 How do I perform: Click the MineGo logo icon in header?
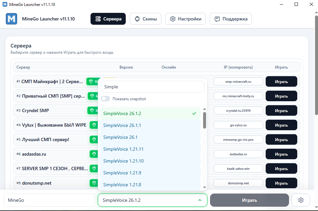[x=11, y=19]
